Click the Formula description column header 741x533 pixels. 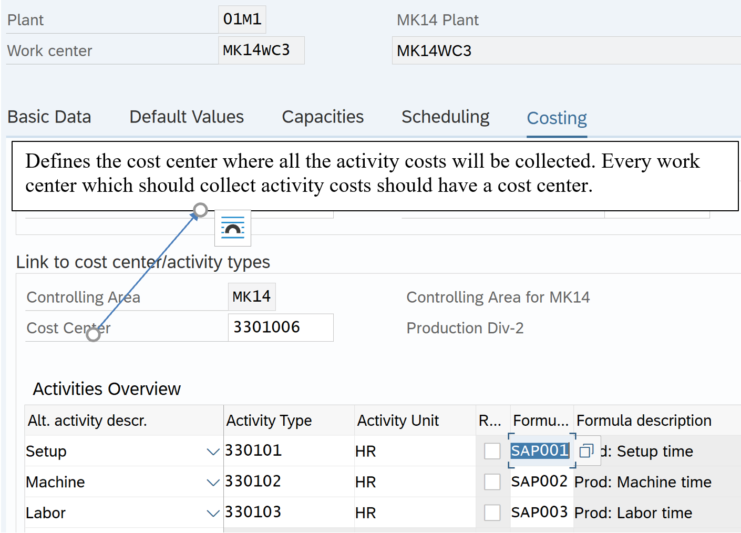644,421
